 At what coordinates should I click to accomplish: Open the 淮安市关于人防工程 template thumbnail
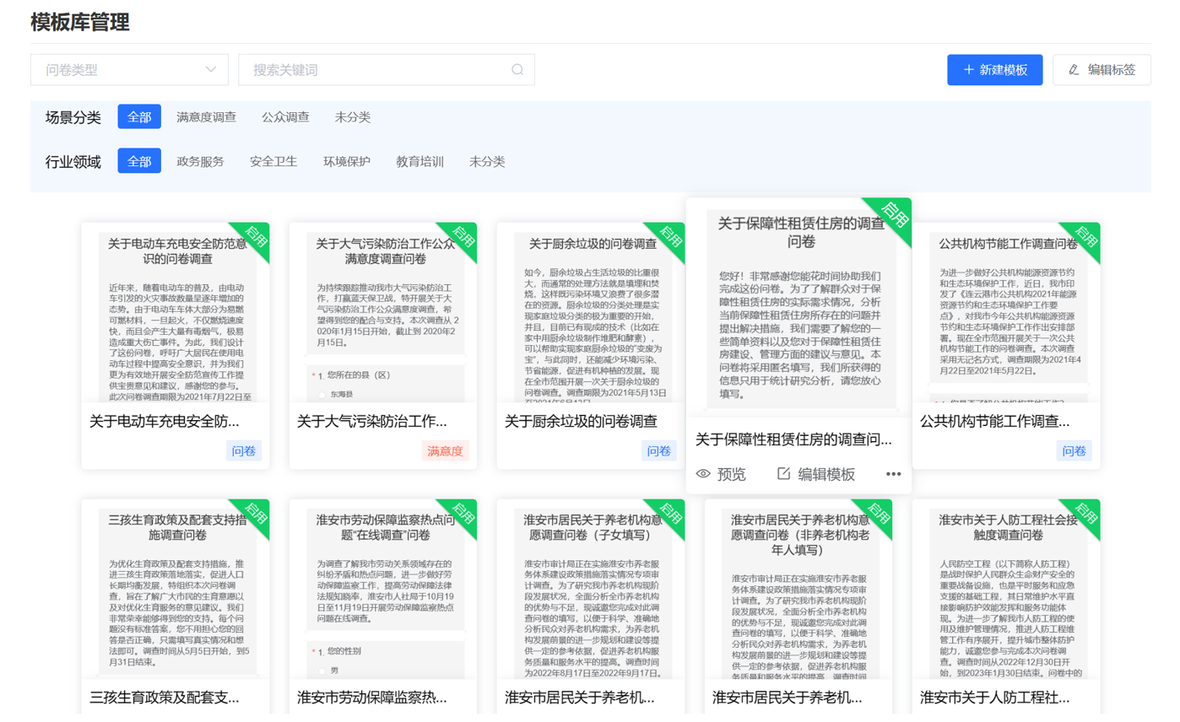1006,589
